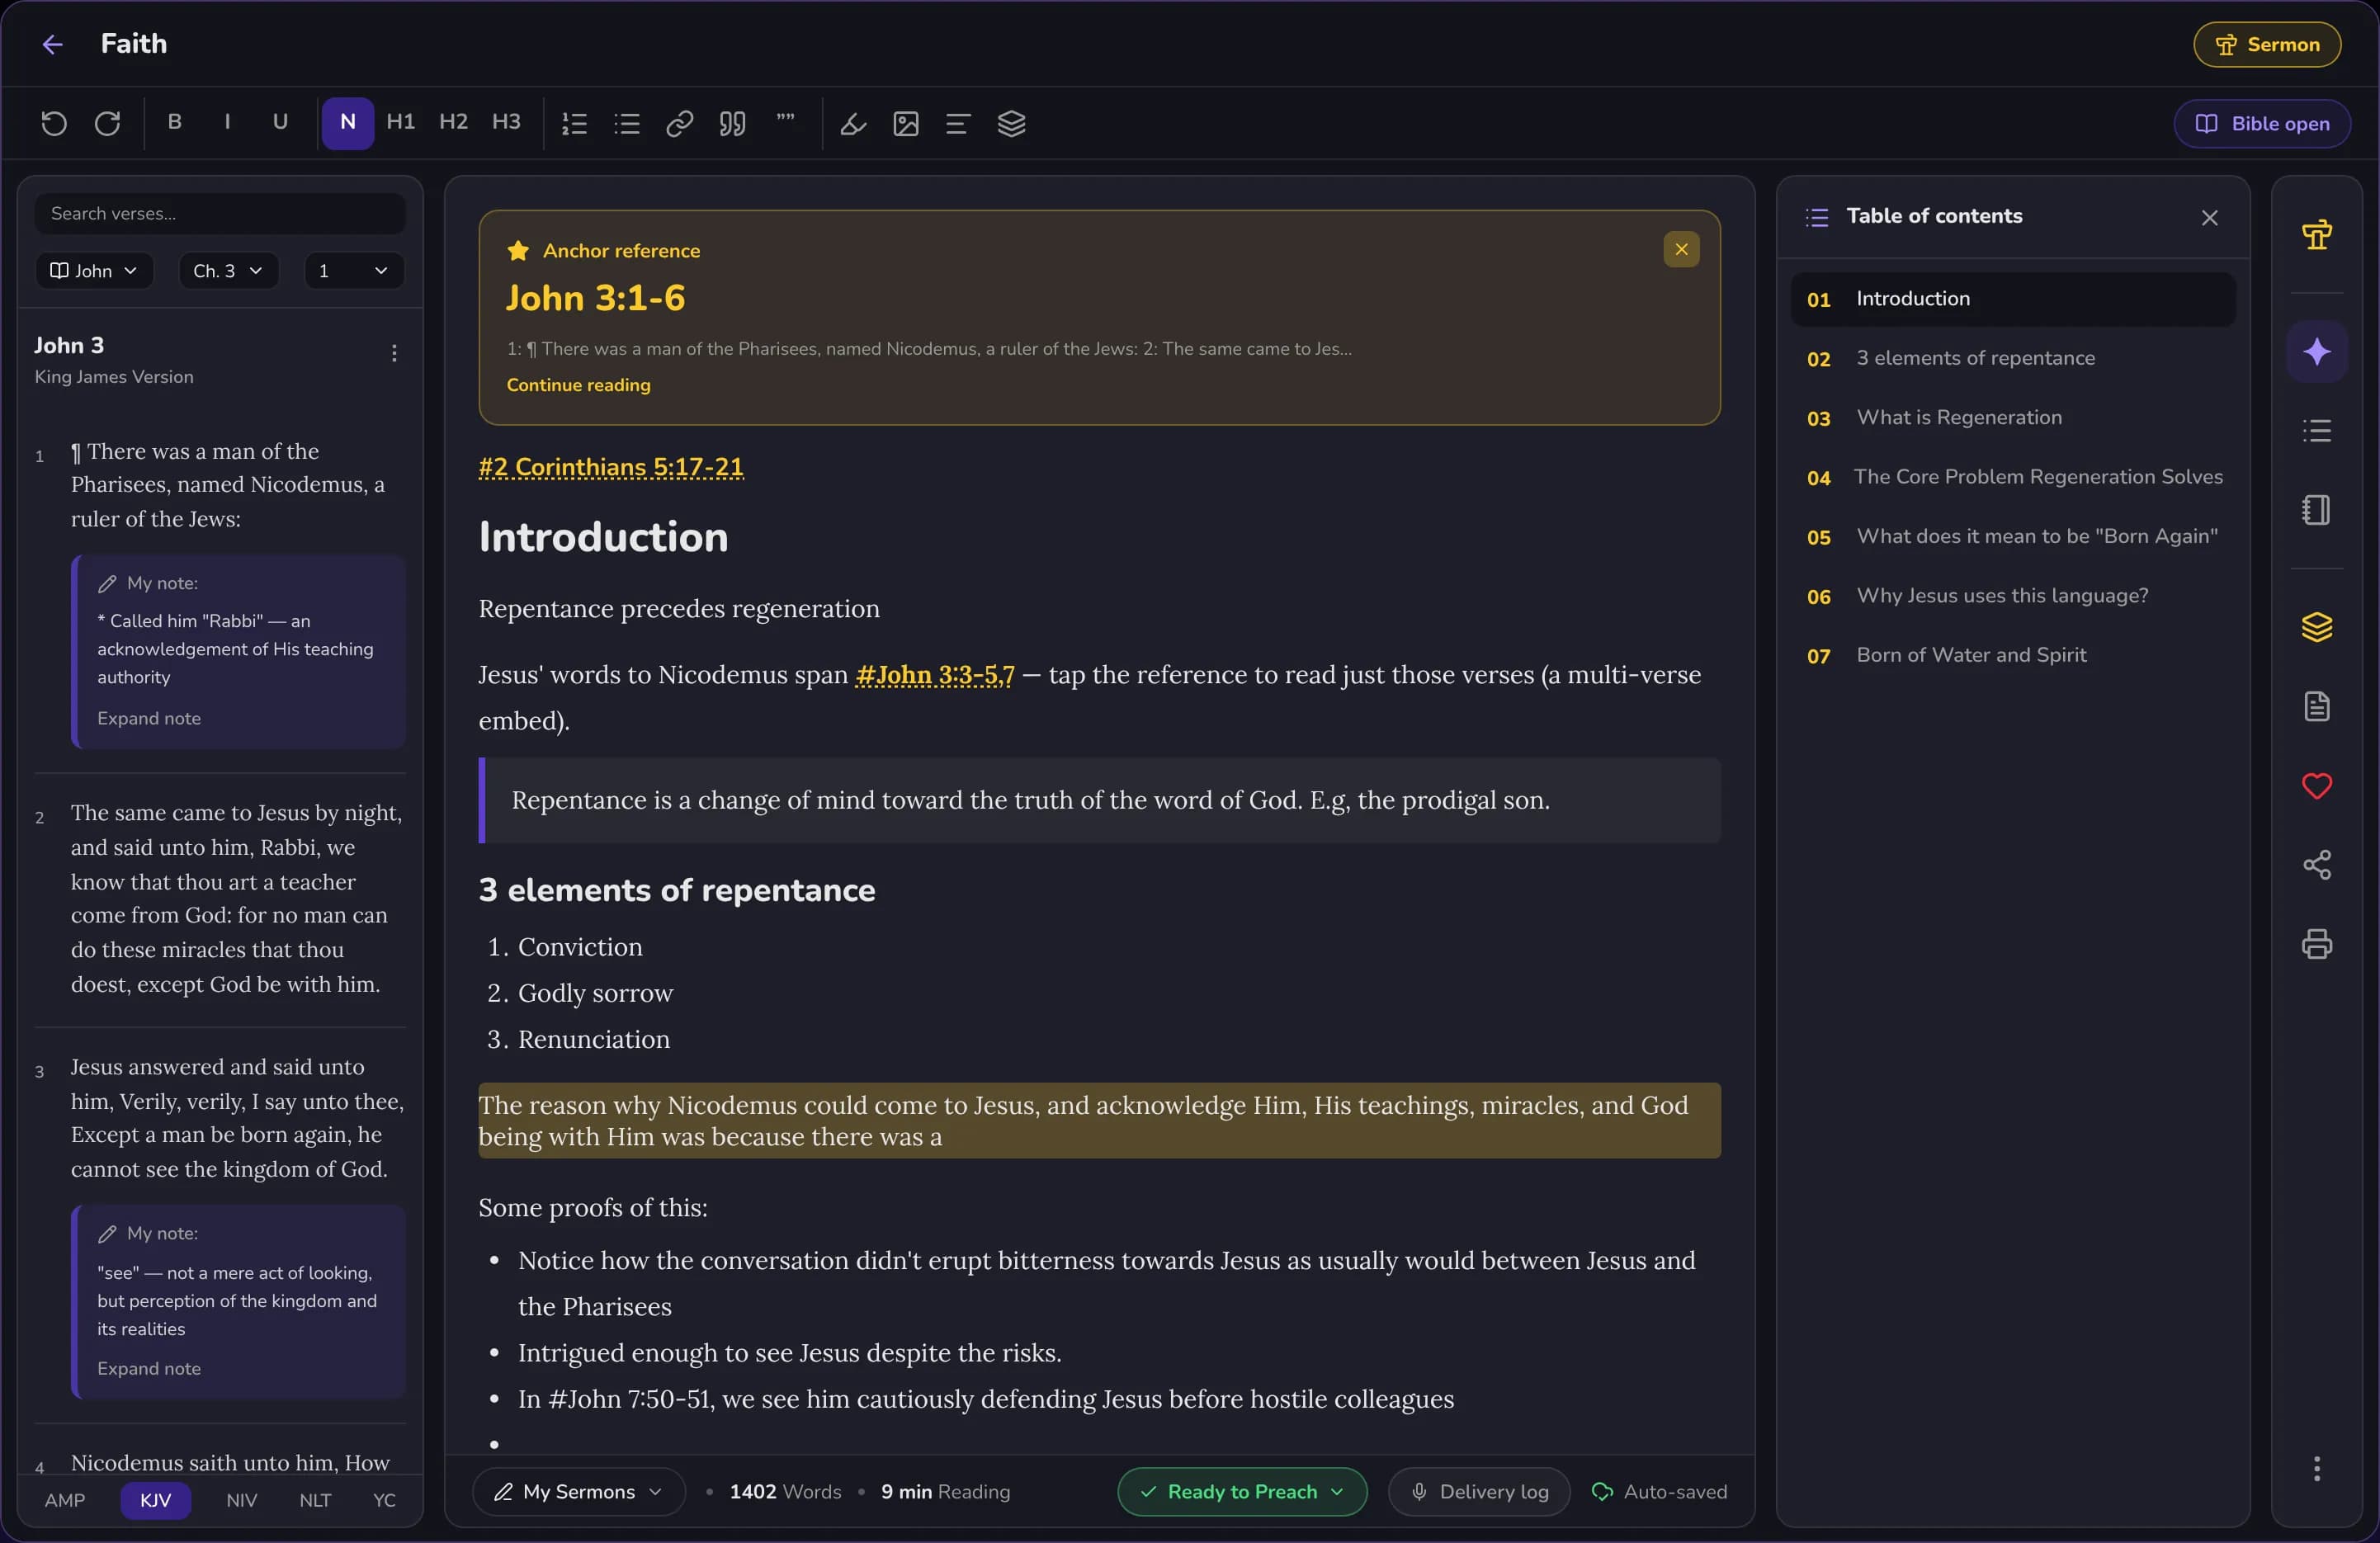Jump to What is Regeneration section
2380x1543 pixels.
[2013, 417]
